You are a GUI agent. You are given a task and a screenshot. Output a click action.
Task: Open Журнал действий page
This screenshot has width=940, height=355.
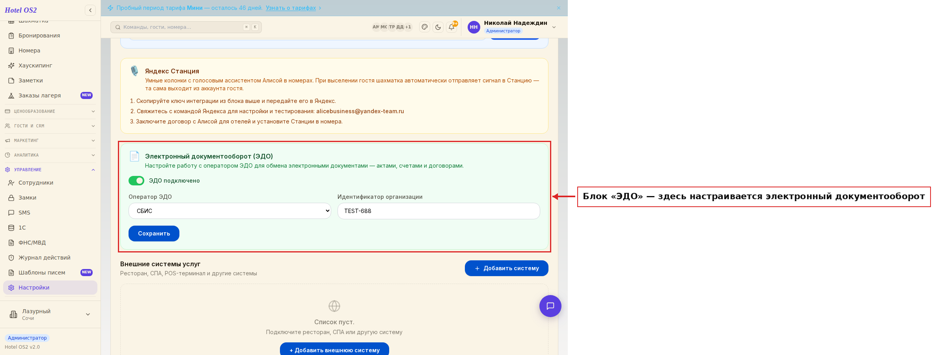[x=50, y=258]
